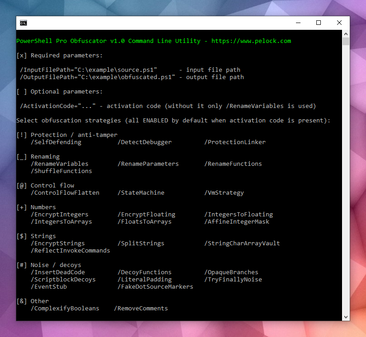Click the /IntegersToFloating option text

[239, 215]
